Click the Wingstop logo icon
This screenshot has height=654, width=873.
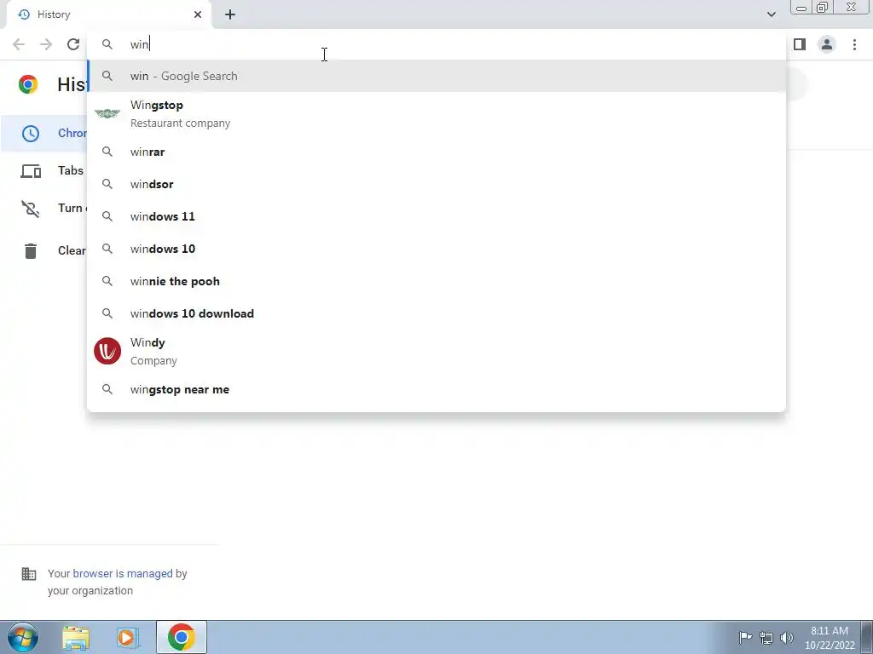(107, 113)
